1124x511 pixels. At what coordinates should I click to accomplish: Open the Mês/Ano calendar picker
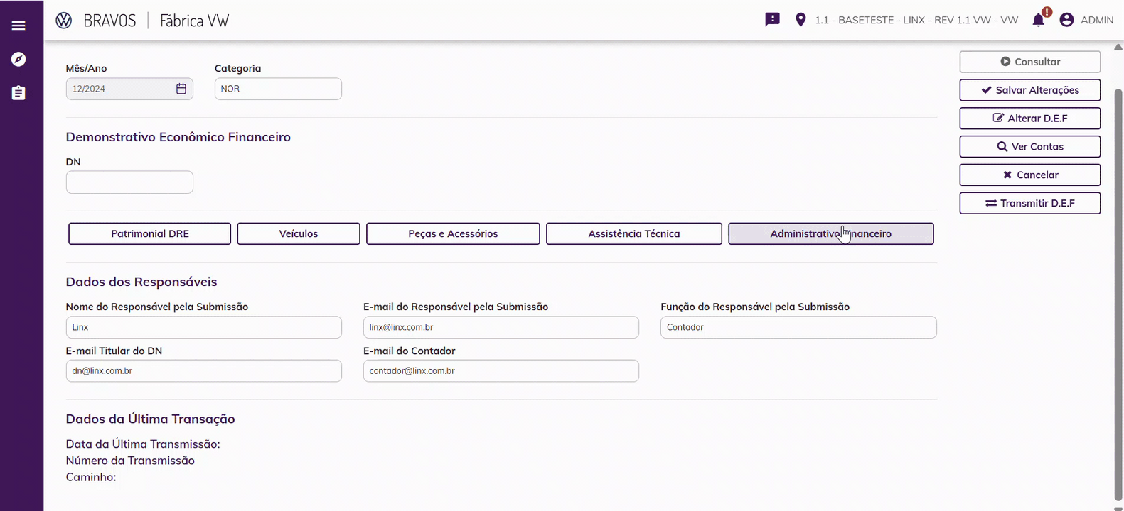[181, 89]
